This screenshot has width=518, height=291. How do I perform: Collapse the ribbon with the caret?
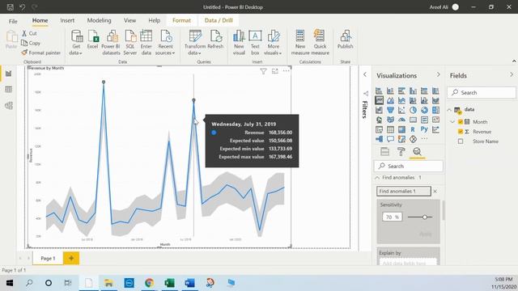(x=514, y=61)
